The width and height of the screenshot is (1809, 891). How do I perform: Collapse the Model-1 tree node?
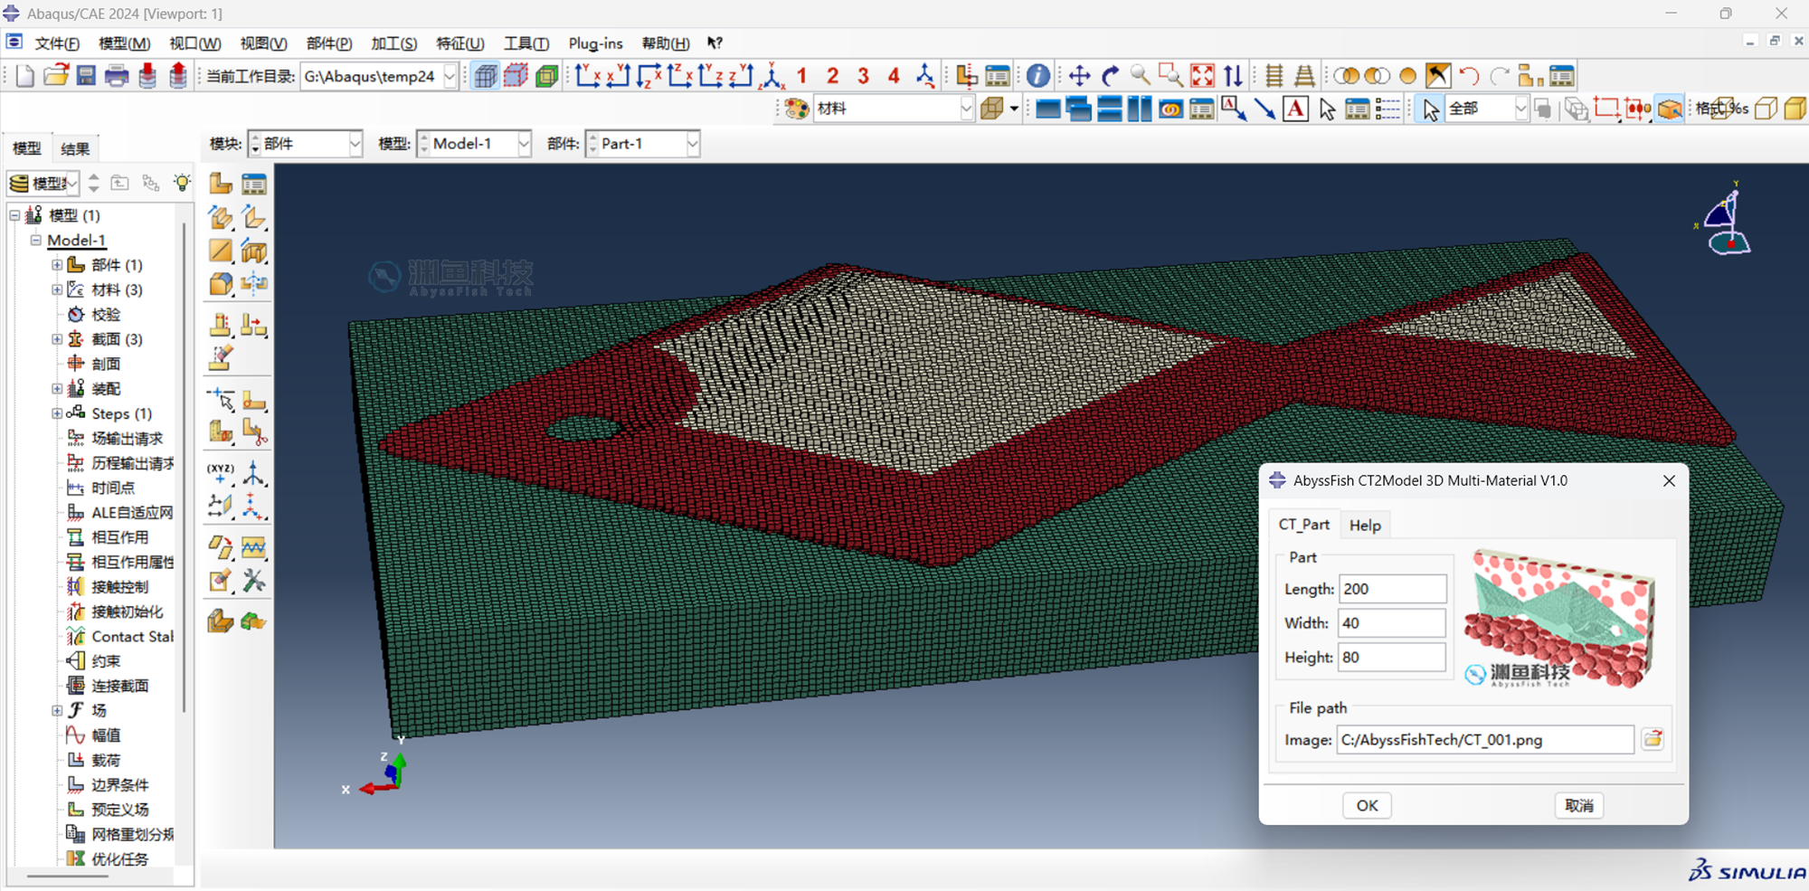tap(36, 241)
